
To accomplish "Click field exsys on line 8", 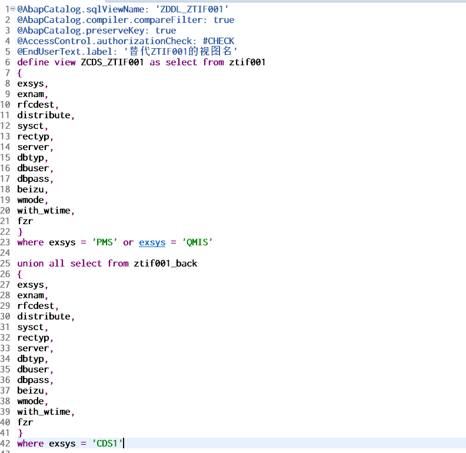I will [31, 84].
